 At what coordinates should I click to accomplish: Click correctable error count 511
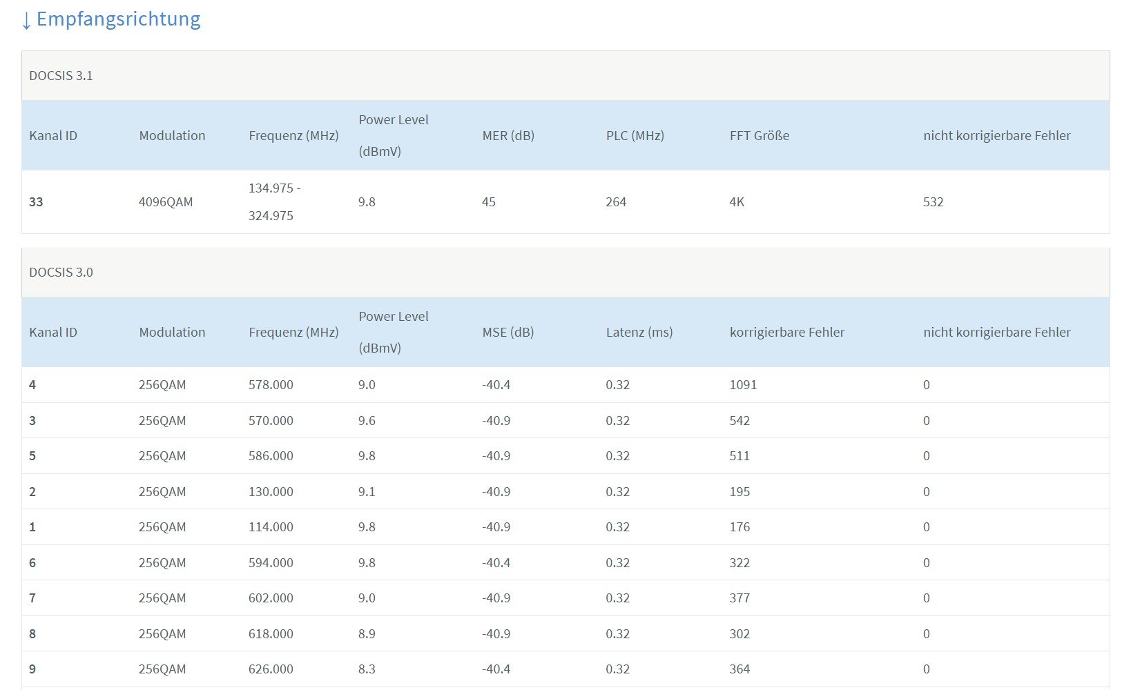click(739, 456)
